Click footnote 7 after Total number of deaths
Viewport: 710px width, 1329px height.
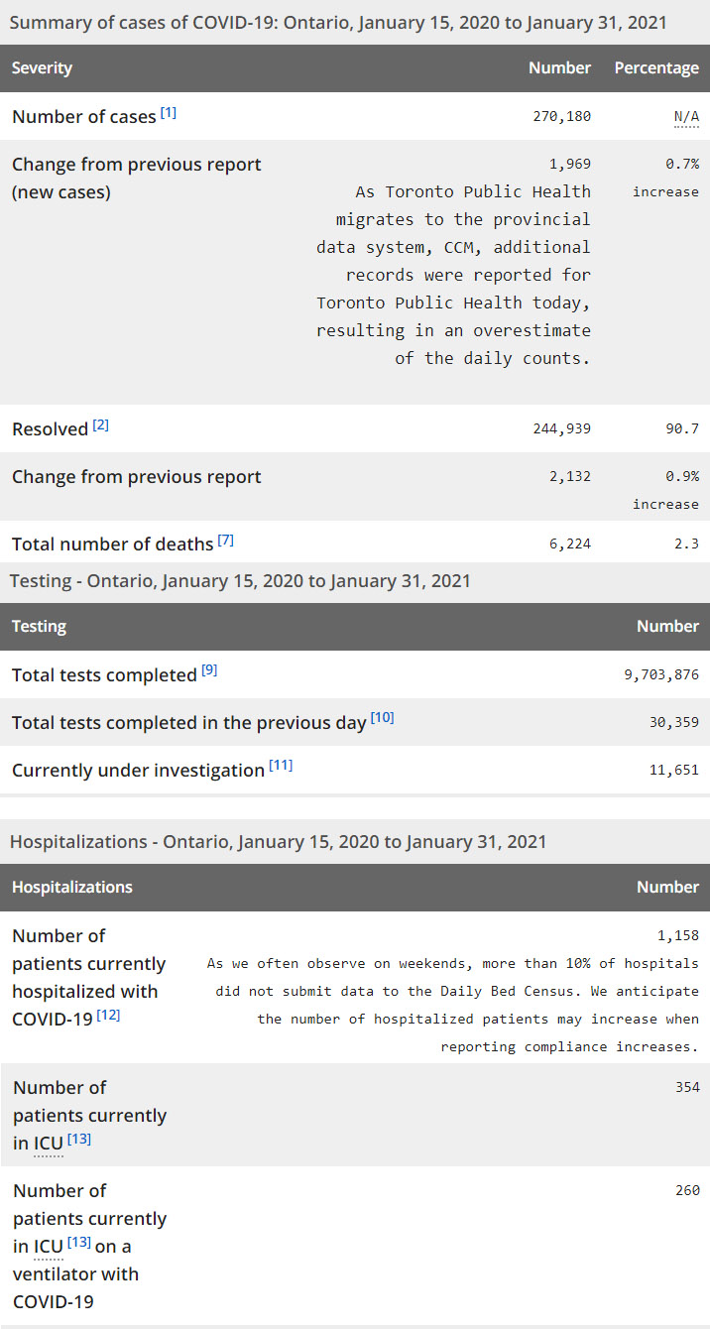226,541
